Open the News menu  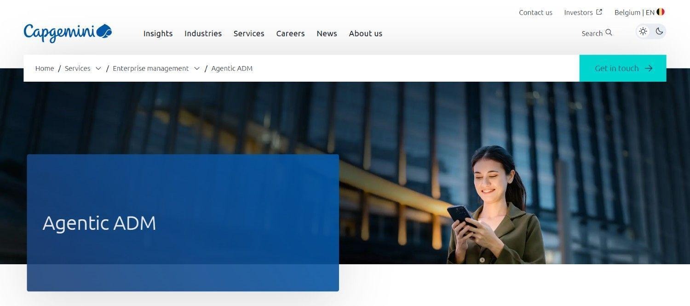coord(327,33)
